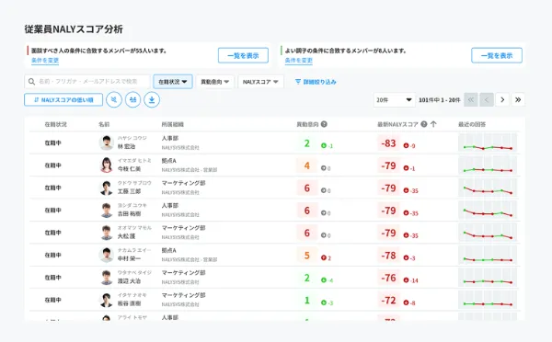Click avatar of イタヤ ナオキ

(107, 300)
